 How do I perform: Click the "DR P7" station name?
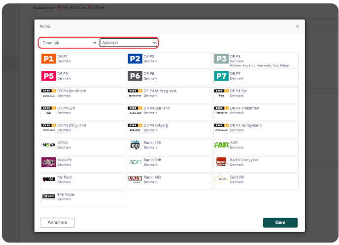235,74
